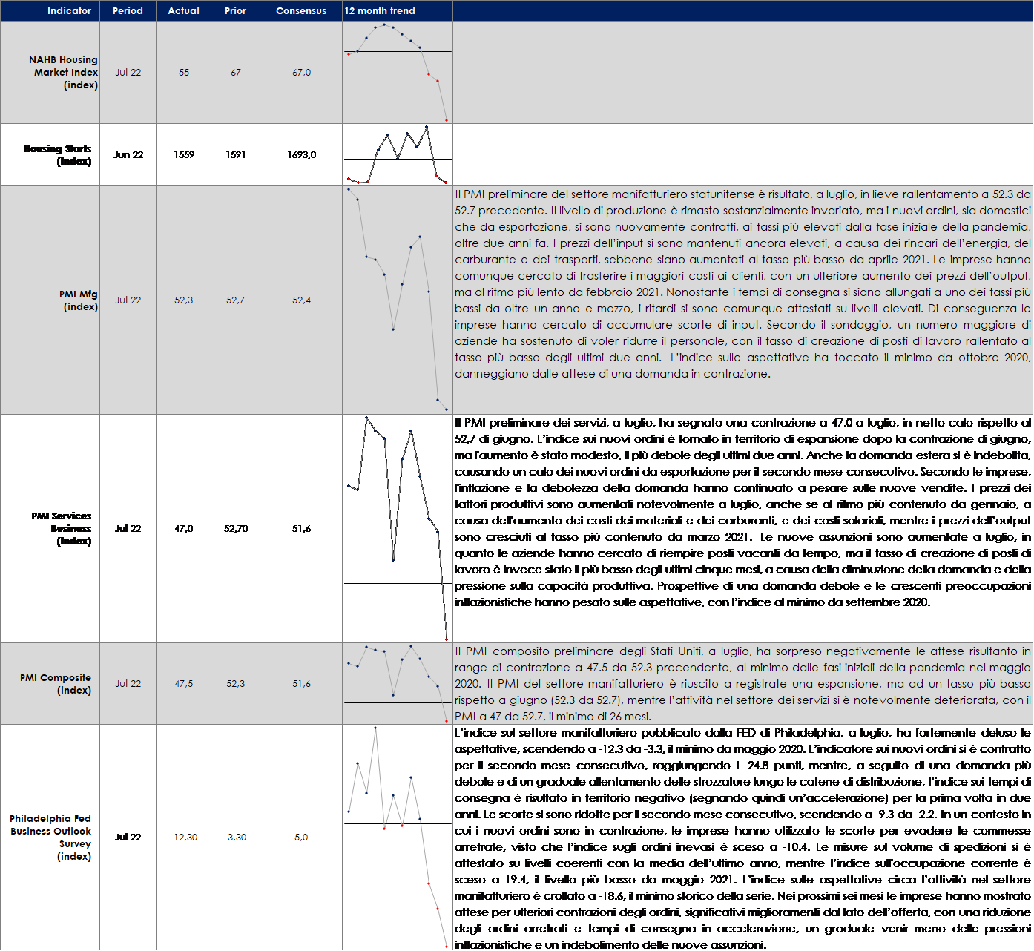Select the PMI Mfg consensus value 52,4
The image size is (1034, 951).
coord(301,300)
